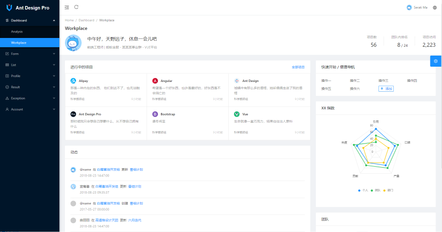This screenshot has height=232, width=442.
Task: Click Serati Ma username in header
Action: [x=420, y=7]
